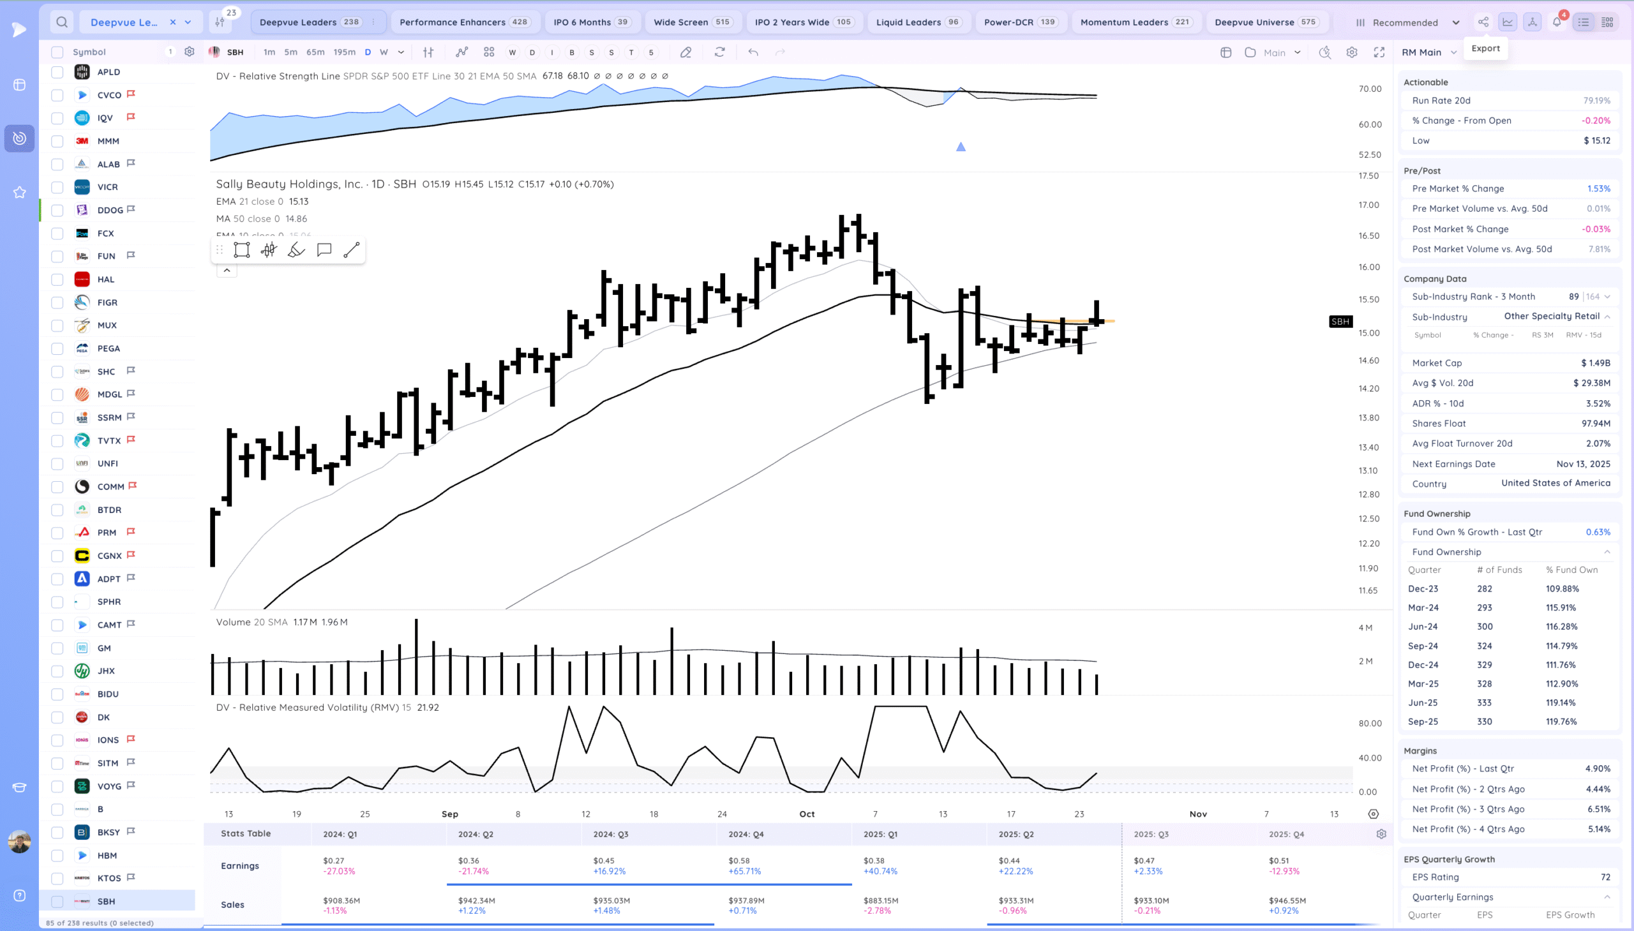The height and width of the screenshot is (931, 1634).
Task: Click the brush highlighter drawing tool
Action: pyautogui.click(x=296, y=250)
